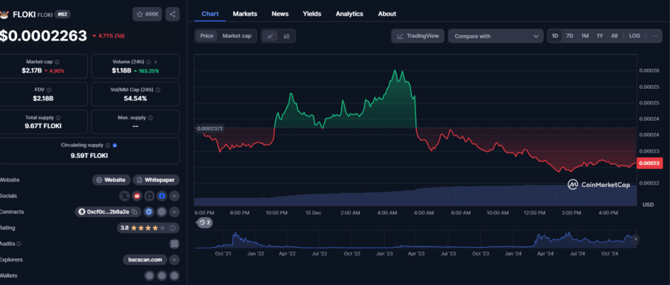Set chart range to 1D
The height and width of the screenshot is (285, 670).
pyautogui.click(x=555, y=36)
